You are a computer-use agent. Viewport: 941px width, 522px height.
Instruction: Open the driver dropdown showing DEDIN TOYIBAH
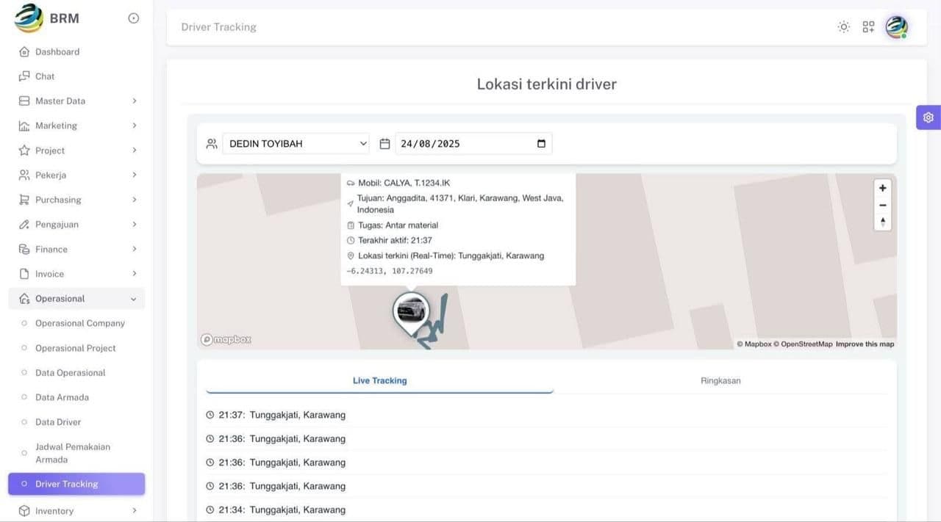(x=296, y=144)
